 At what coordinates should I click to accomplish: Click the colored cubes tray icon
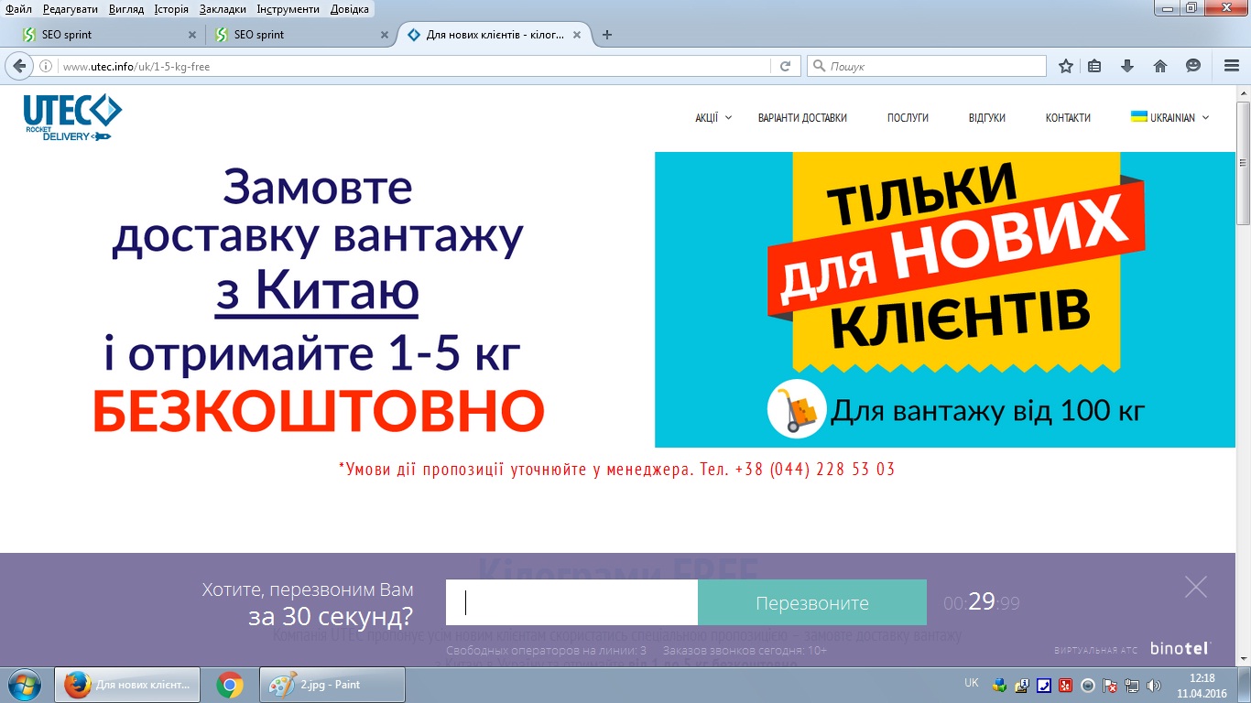1000,685
